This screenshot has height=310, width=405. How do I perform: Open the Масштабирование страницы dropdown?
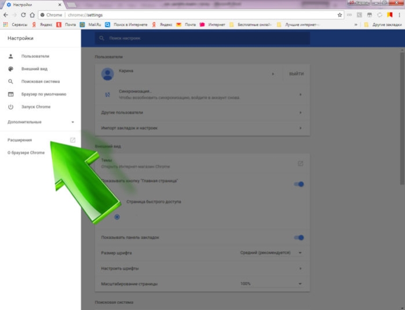(x=271, y=284)
